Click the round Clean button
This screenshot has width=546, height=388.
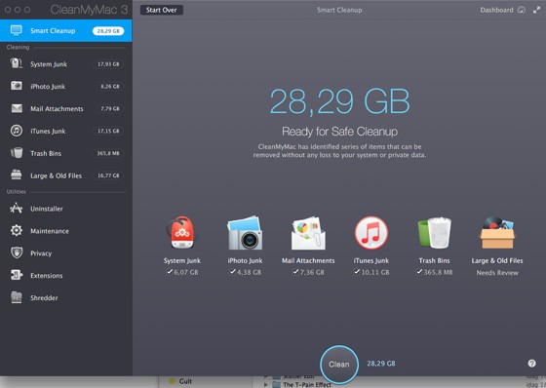click(x=339, y=365)
